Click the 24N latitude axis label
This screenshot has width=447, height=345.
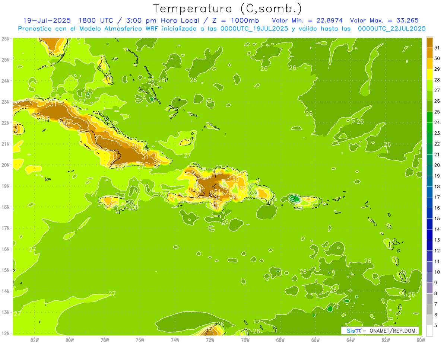coord(5,80)
